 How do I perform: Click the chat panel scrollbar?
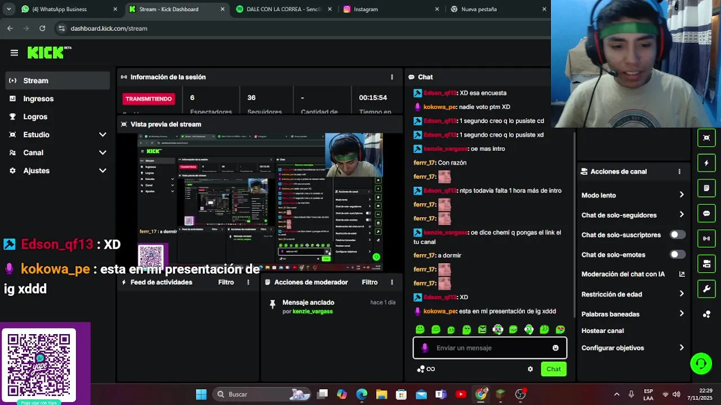coord(574,225)
